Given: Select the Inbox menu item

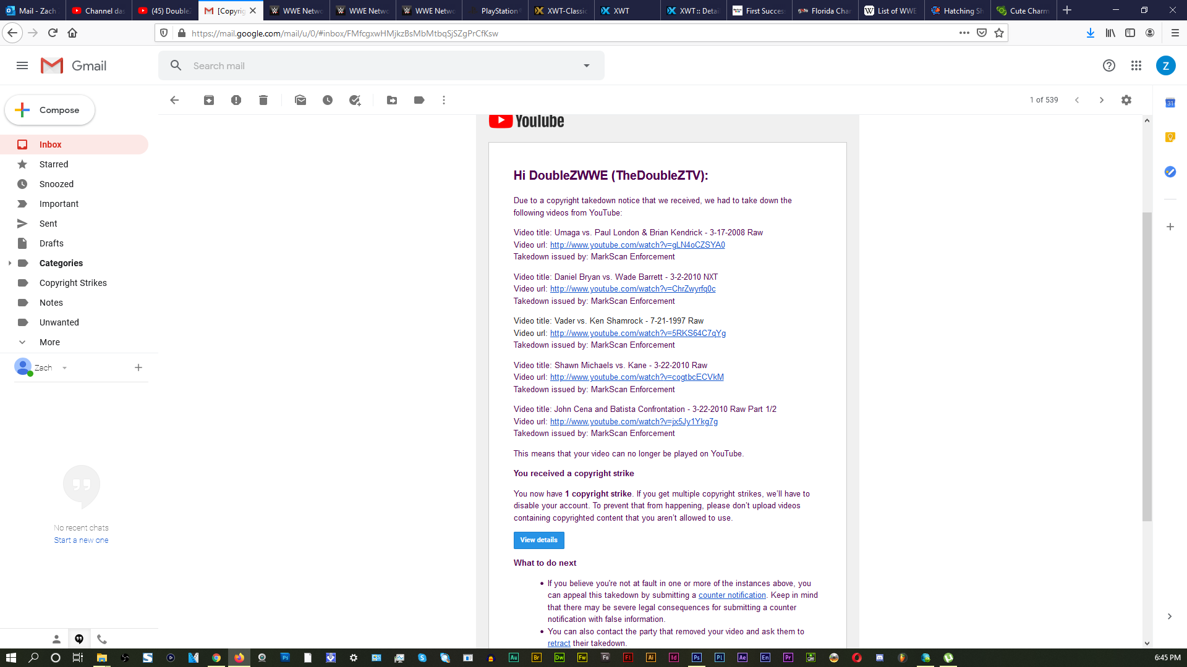Looking at the screenshot, I should (x=51, y=144).
